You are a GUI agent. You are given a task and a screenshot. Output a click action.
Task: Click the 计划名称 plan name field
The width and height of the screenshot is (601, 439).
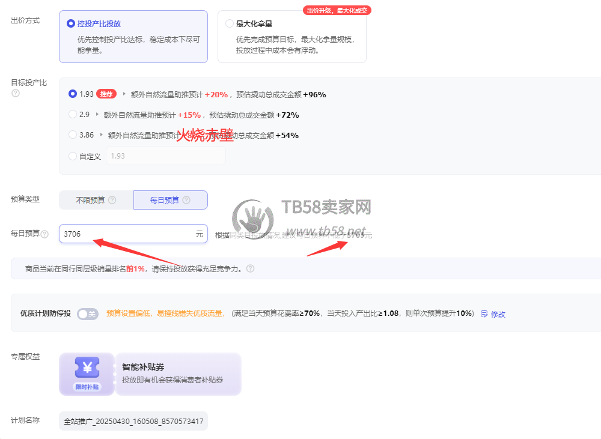[133, 421]
